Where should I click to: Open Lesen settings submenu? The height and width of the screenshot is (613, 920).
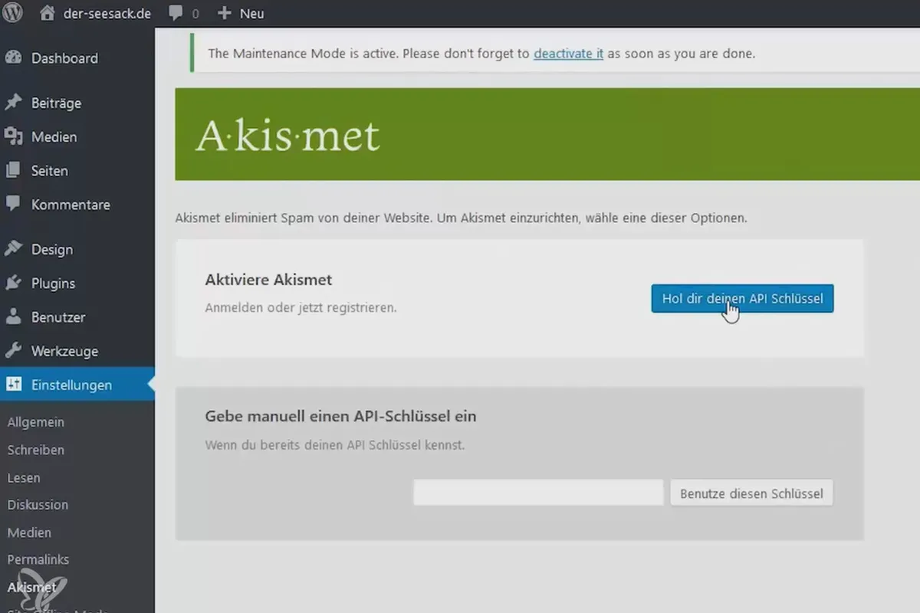(24, 477)
